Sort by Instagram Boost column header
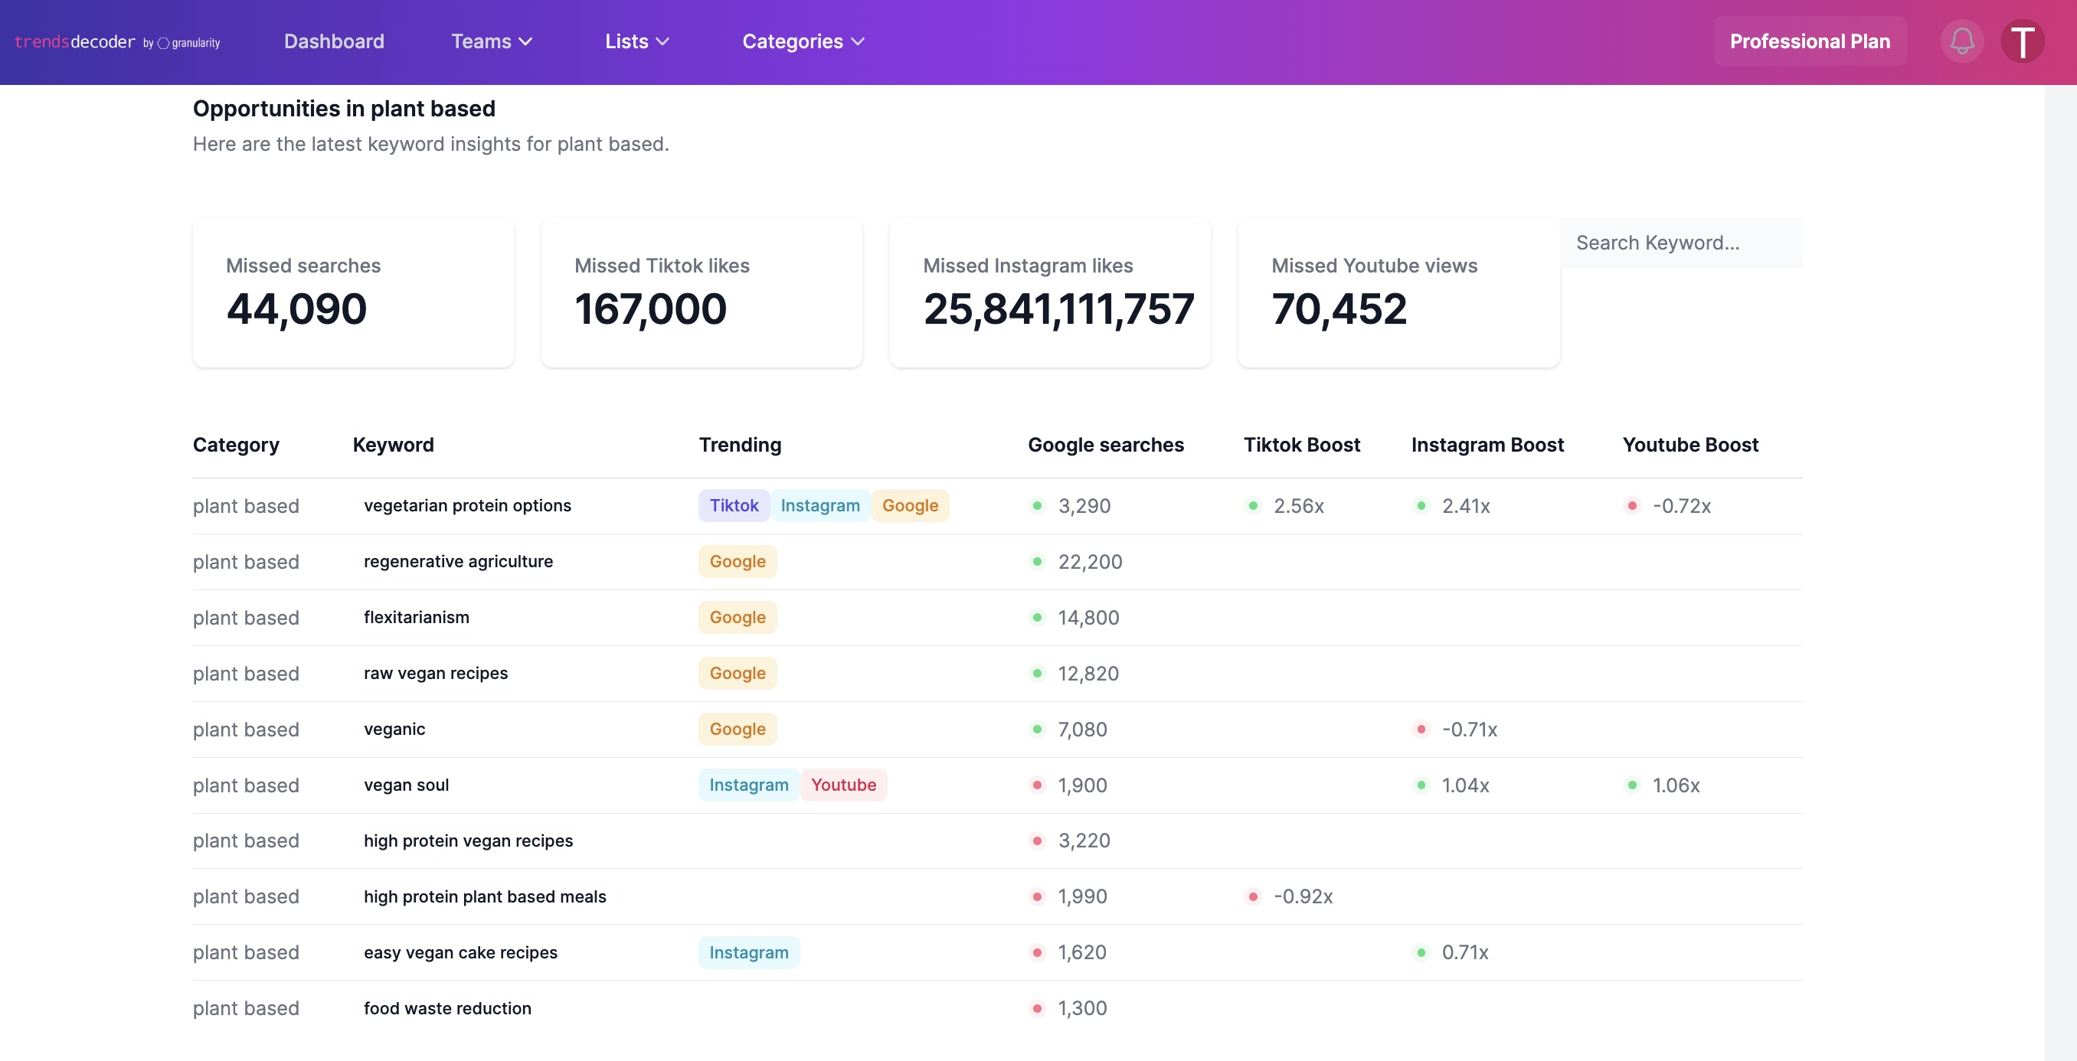The image size is (2077, 1061). [x=1487, y=445]
